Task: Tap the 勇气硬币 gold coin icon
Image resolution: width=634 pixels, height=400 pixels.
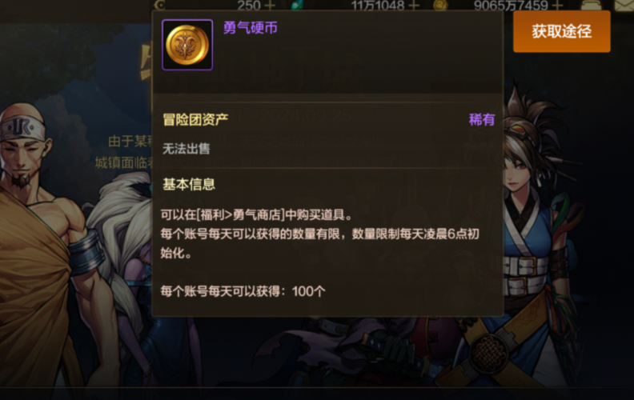Action: pos(187,45)
